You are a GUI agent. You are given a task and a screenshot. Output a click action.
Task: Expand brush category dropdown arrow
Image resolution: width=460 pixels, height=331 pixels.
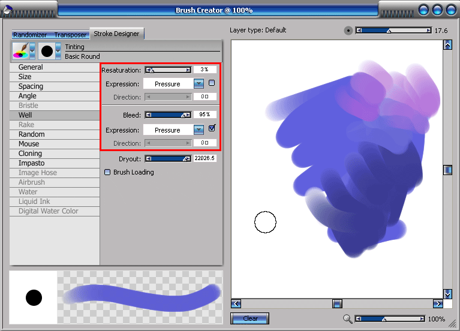click(32, 51)
